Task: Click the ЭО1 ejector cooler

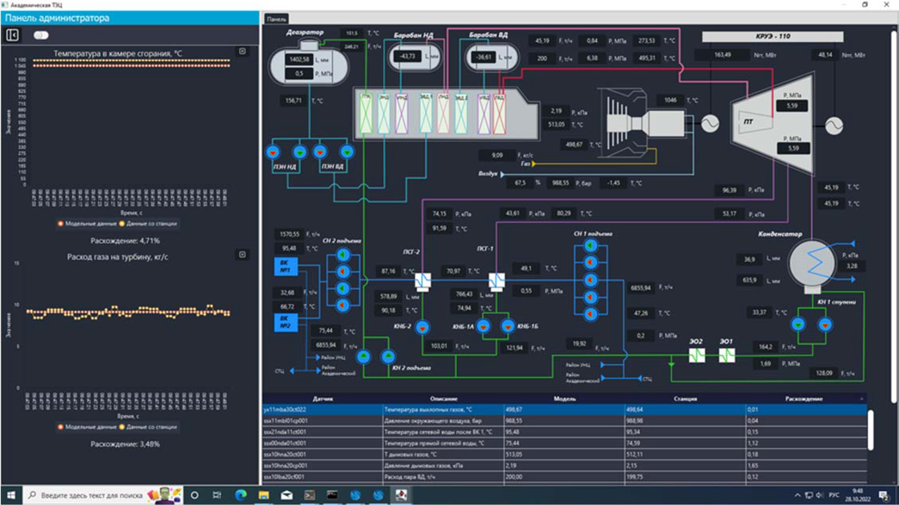Action: 727,355
